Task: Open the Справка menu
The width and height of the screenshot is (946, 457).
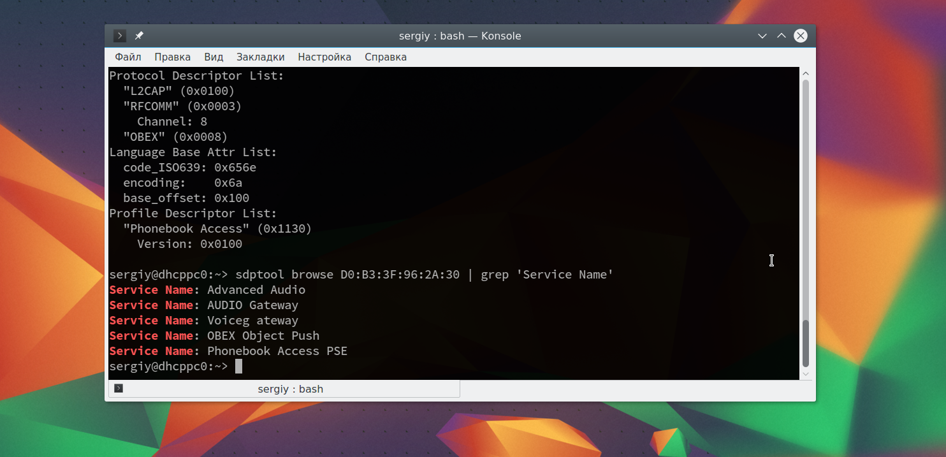Action: 385,57
